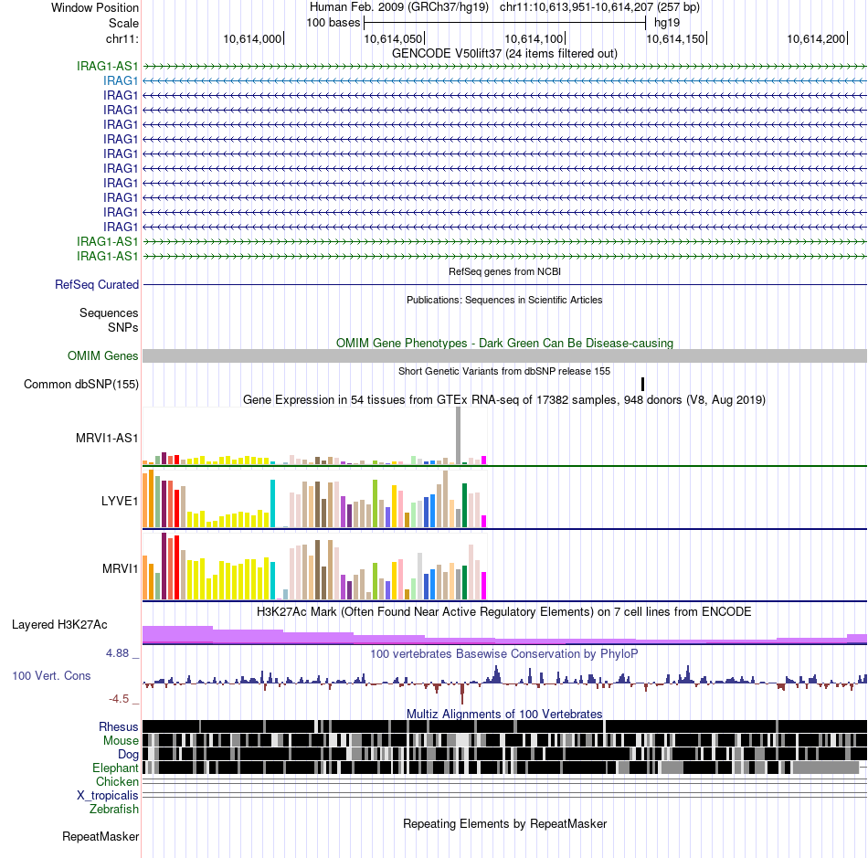Click the MRVI1 expression label
Image resolution: width=868 pixels, height=858 pixels.
120,568
